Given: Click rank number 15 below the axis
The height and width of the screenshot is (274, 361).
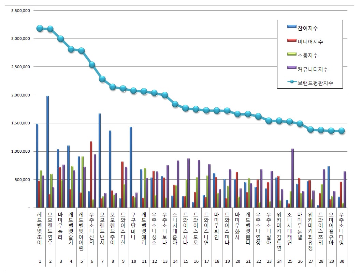Looking at the screenshot, I should [x=185, y=261].
